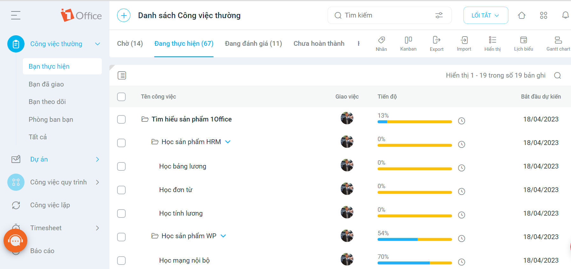The image size is (571, 269).
Task: Open the LỐI TẮT shortcuts dropdown
Action: tap(485, 15)
